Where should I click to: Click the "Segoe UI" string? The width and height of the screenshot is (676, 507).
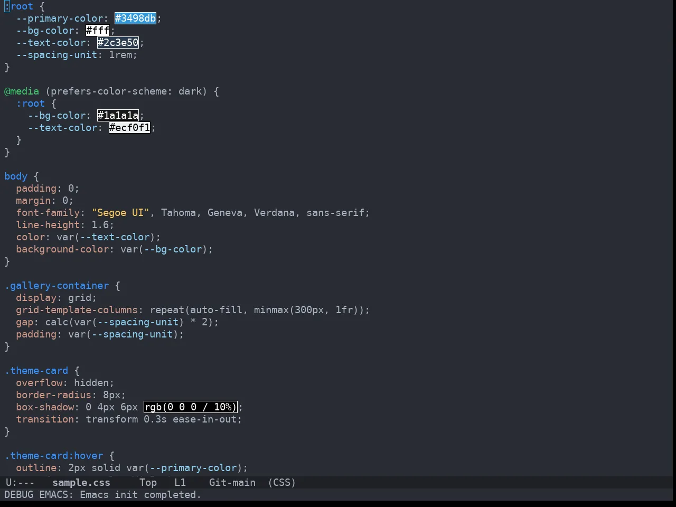point(121,213)
